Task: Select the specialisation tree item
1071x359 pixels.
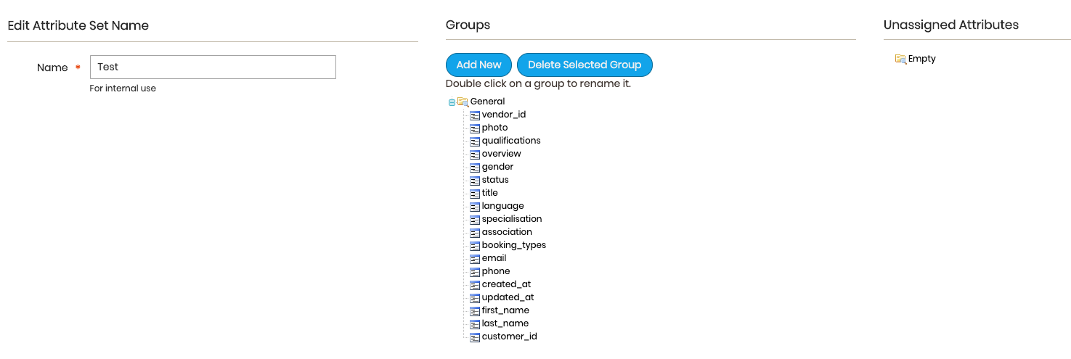Action: click(512, 219)
